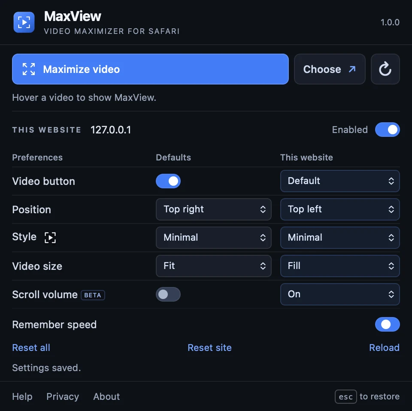The width and height of the screenshot is (412, 411).
Task: Click the Scroll volume label text
Action: point(45,295)
